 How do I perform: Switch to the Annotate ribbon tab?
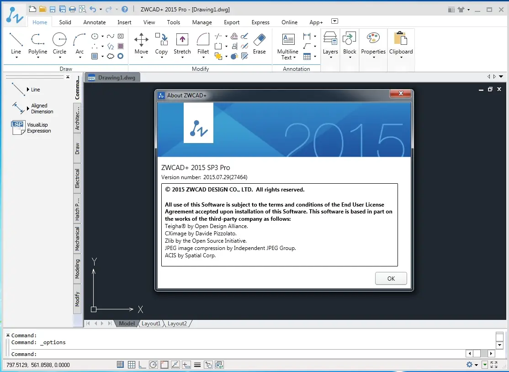(94, 22)
